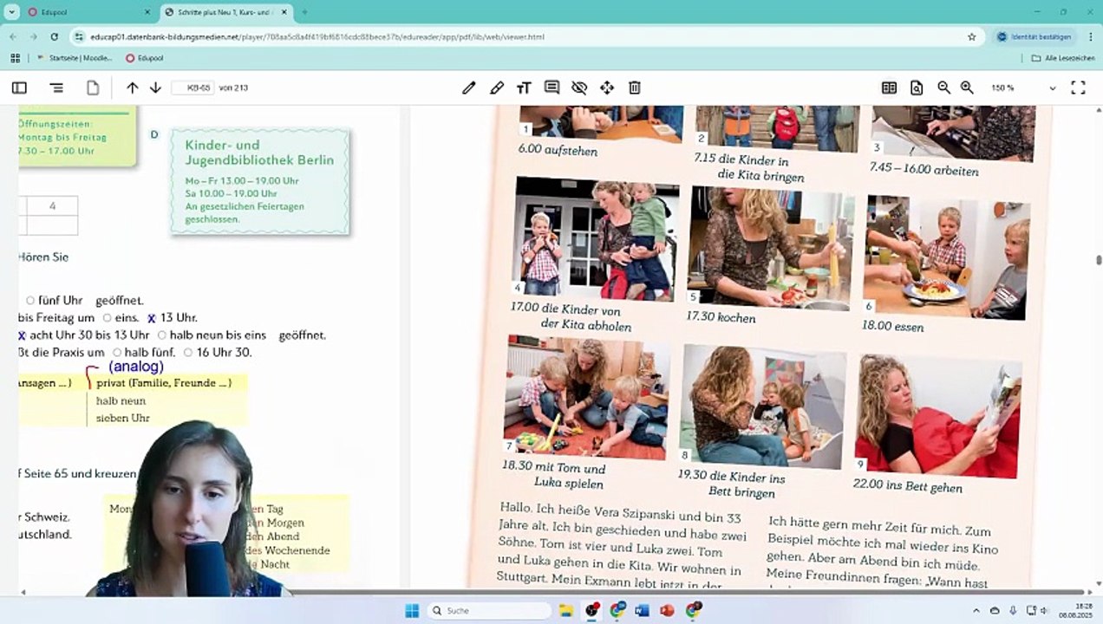
Task: Enter fullscreen mode in the viewer
Action: click(1078, 88)
